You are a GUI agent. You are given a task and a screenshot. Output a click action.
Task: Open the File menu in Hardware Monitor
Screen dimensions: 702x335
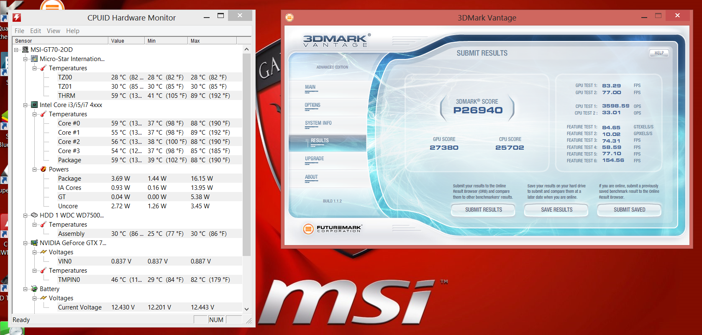(19, 31)
